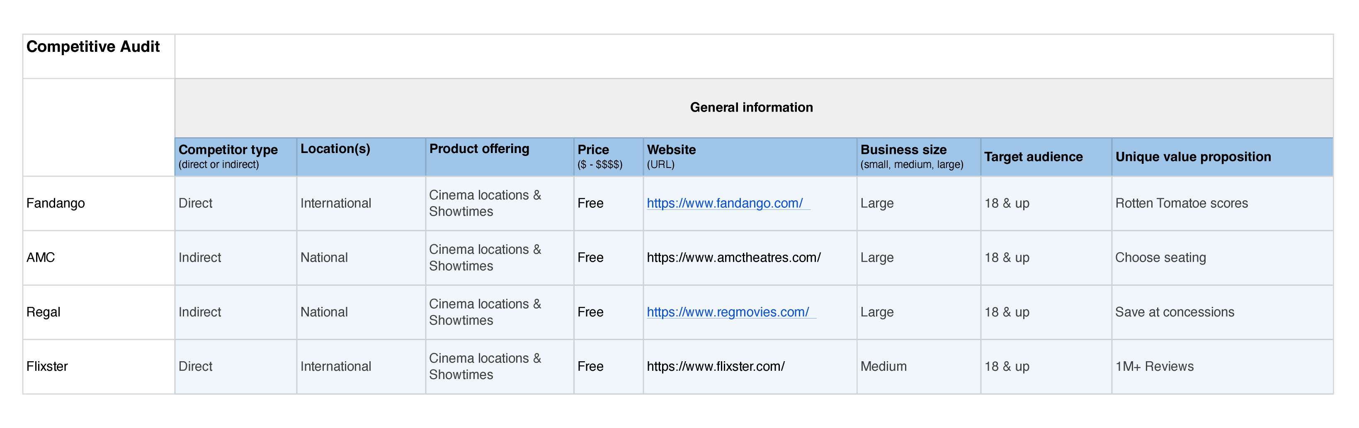Select the 1M+ Reviews cell

[x=1154, y=366]
